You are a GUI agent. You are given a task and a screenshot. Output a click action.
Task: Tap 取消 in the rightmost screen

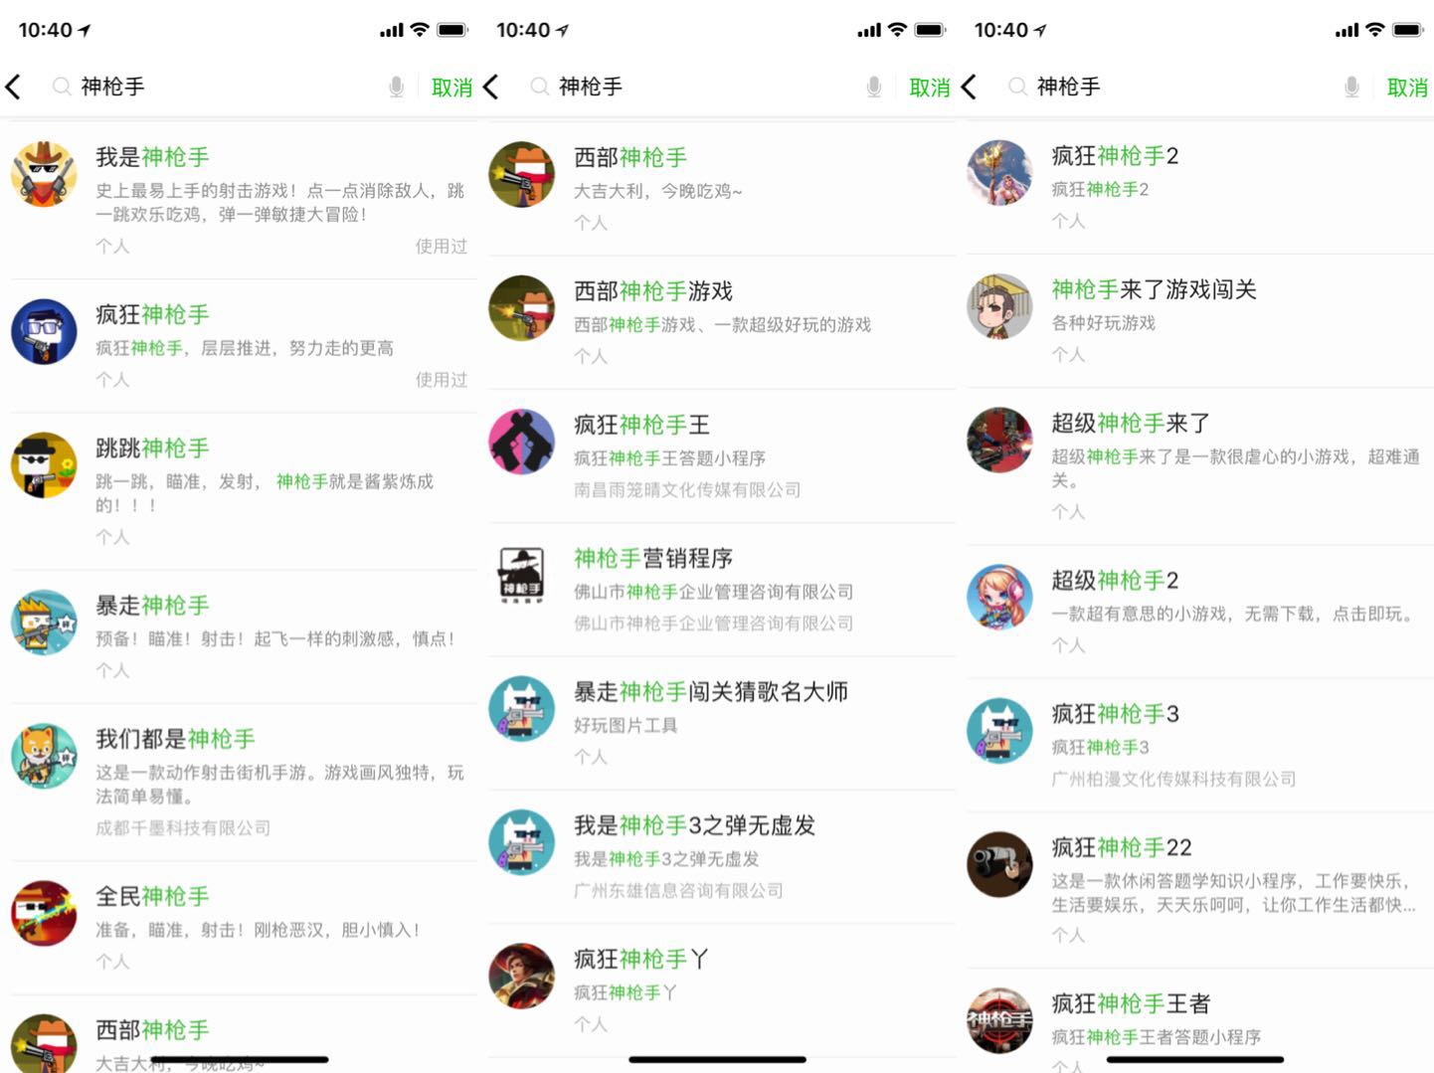pyautogui.click(x=1407, y=88)
